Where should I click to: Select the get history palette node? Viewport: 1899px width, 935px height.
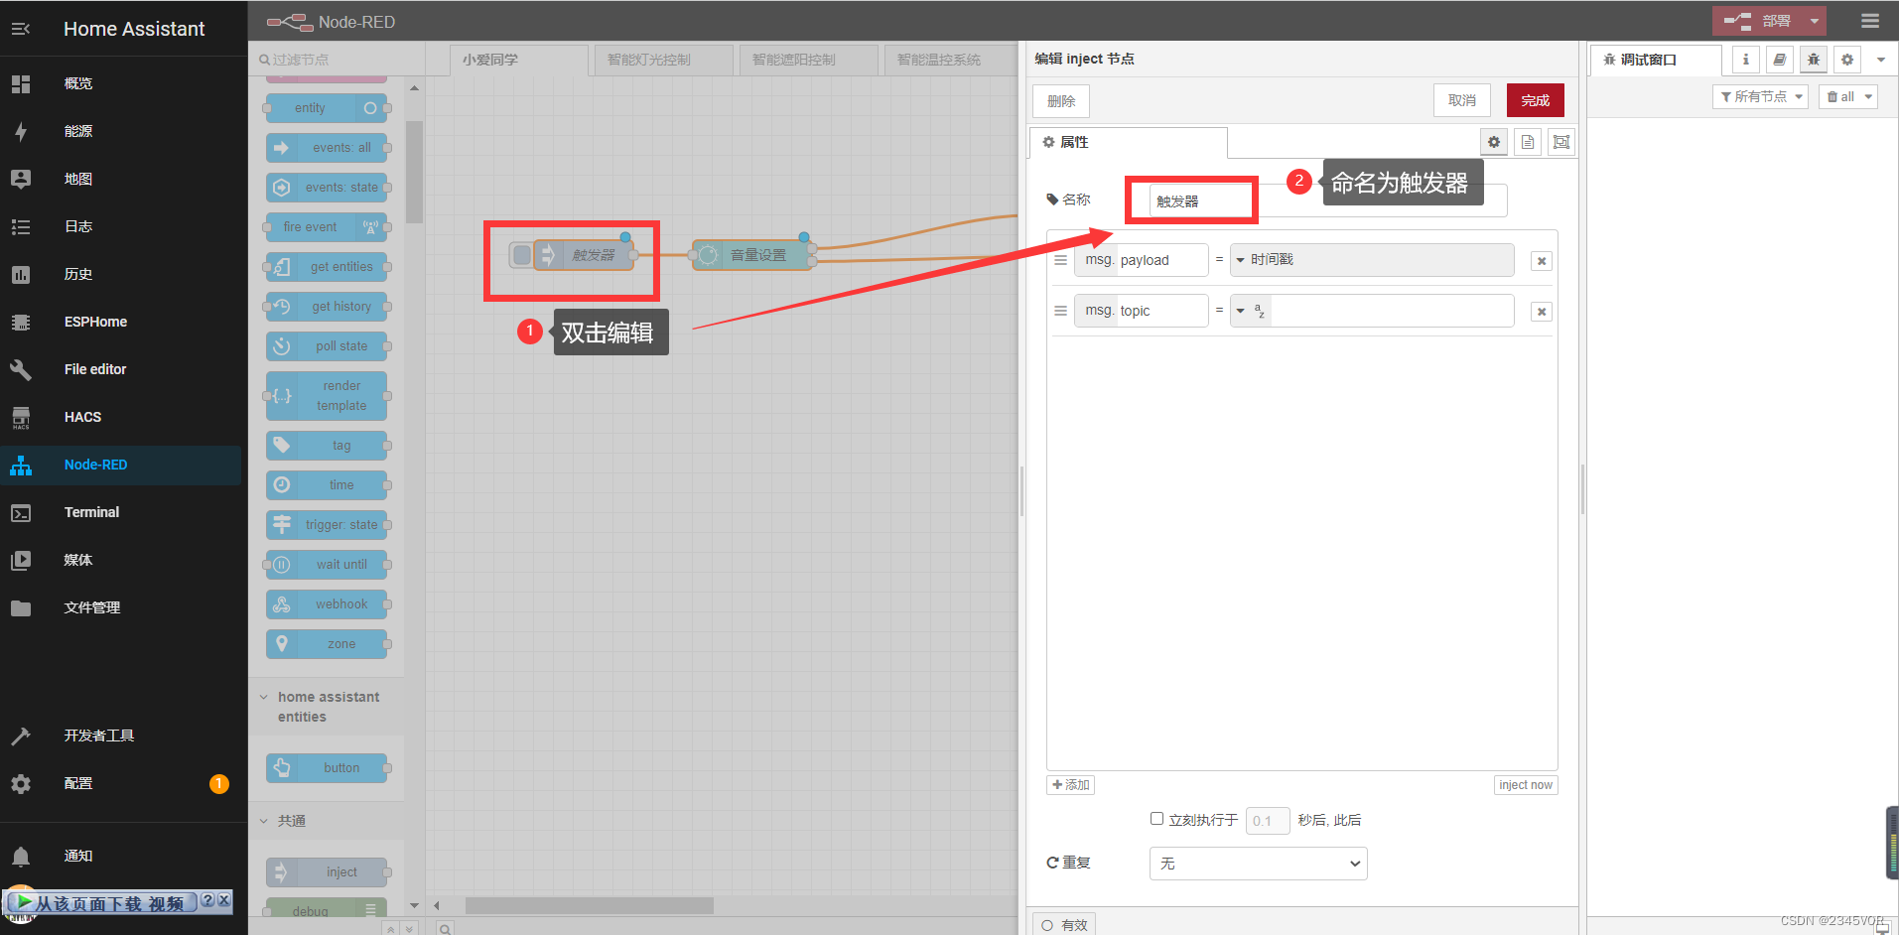click(327, 307)
